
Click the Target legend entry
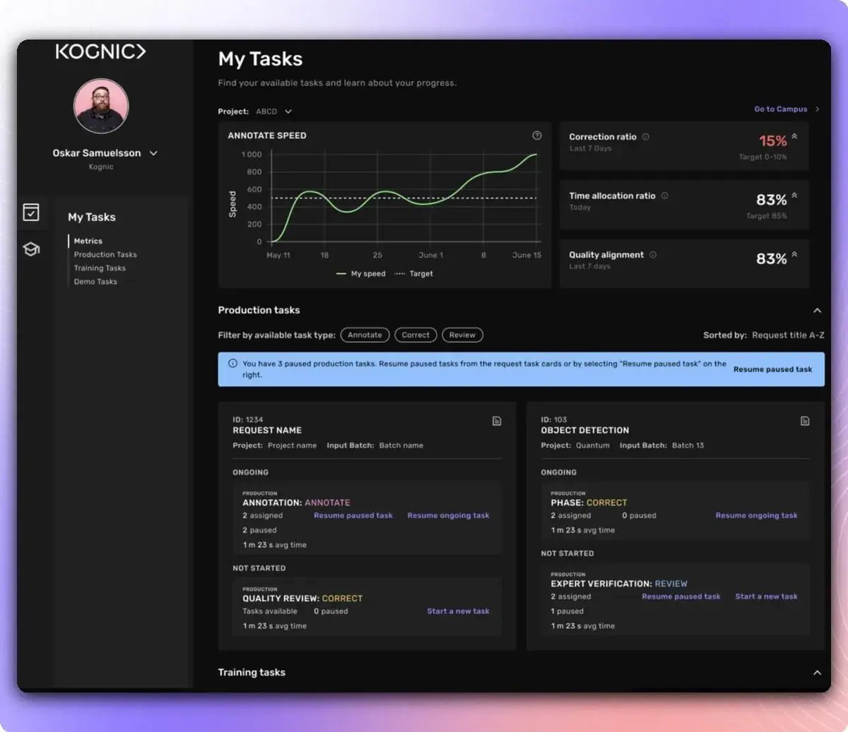pyautogui.click(x=414, y=274)
